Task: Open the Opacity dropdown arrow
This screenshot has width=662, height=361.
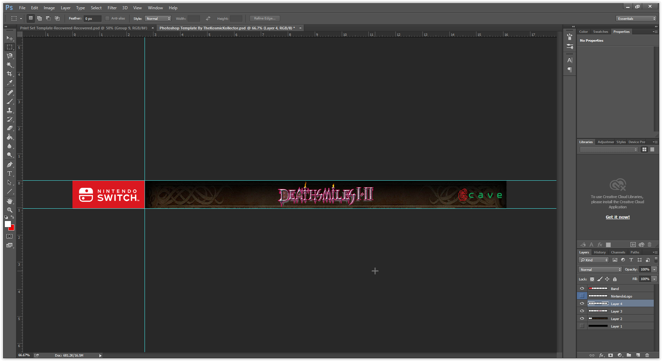Action: [654, 269]
